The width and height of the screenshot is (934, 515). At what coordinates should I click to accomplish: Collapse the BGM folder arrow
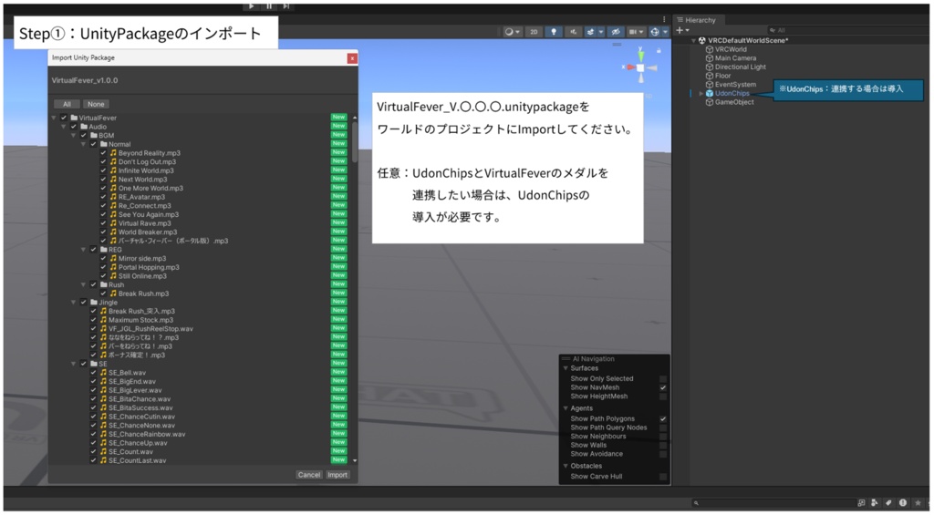(x=74, y=136)
